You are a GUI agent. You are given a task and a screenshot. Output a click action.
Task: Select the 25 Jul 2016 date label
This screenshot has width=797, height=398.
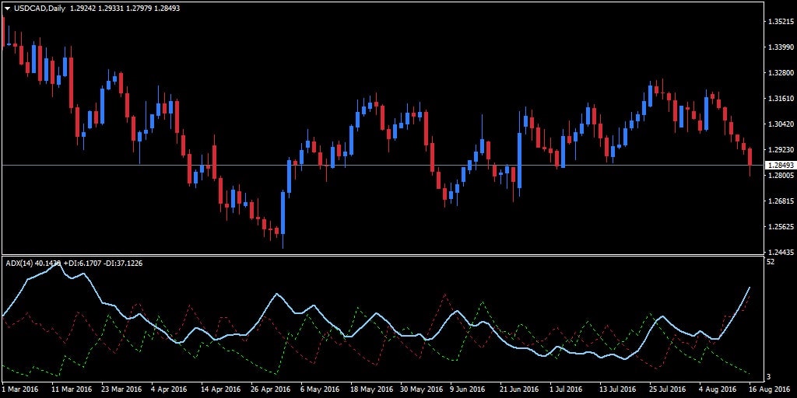pyautogui.click(x=669, y=389)
